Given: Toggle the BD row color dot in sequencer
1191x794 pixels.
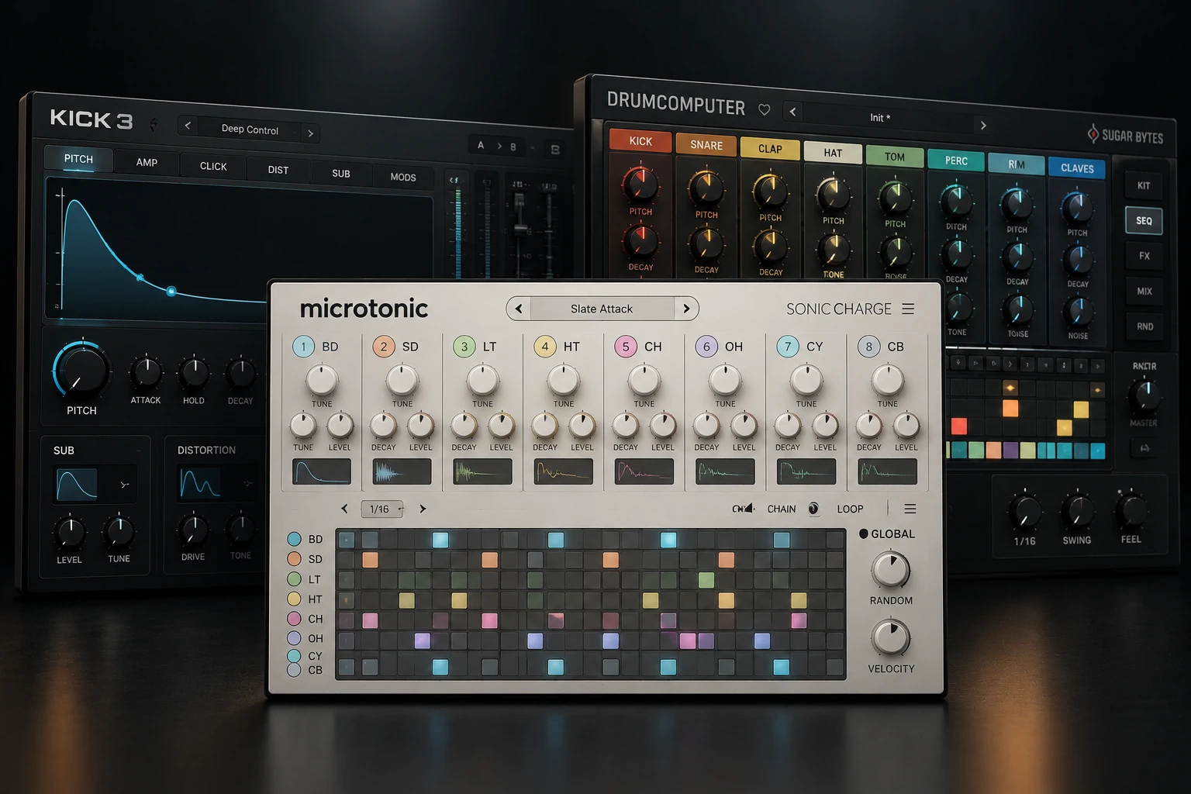Looking at the screenshot, I should click(294, 539).
